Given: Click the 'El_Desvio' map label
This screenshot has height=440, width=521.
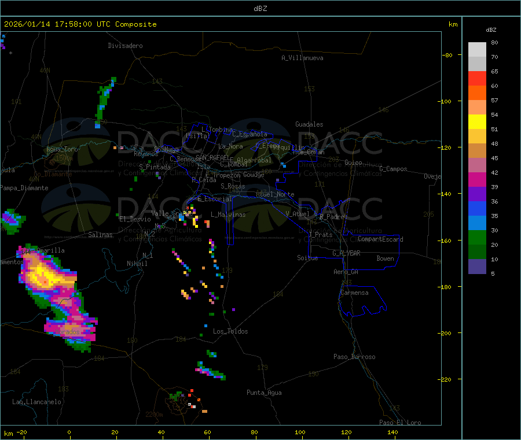Looking at the screenshot, I should pyautogui.click(x=135, y=219).
